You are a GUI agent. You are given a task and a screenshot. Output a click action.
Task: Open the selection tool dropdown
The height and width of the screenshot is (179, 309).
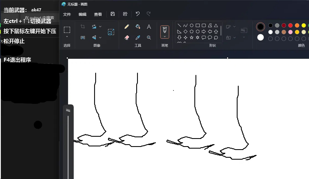pos(67,37)
